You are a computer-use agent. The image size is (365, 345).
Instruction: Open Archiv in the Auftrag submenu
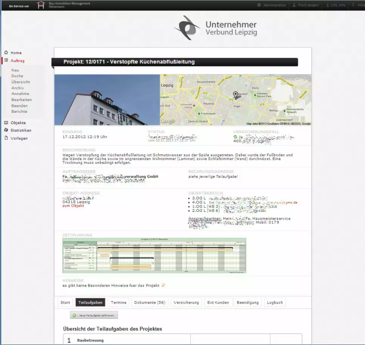tap(17, 88)
